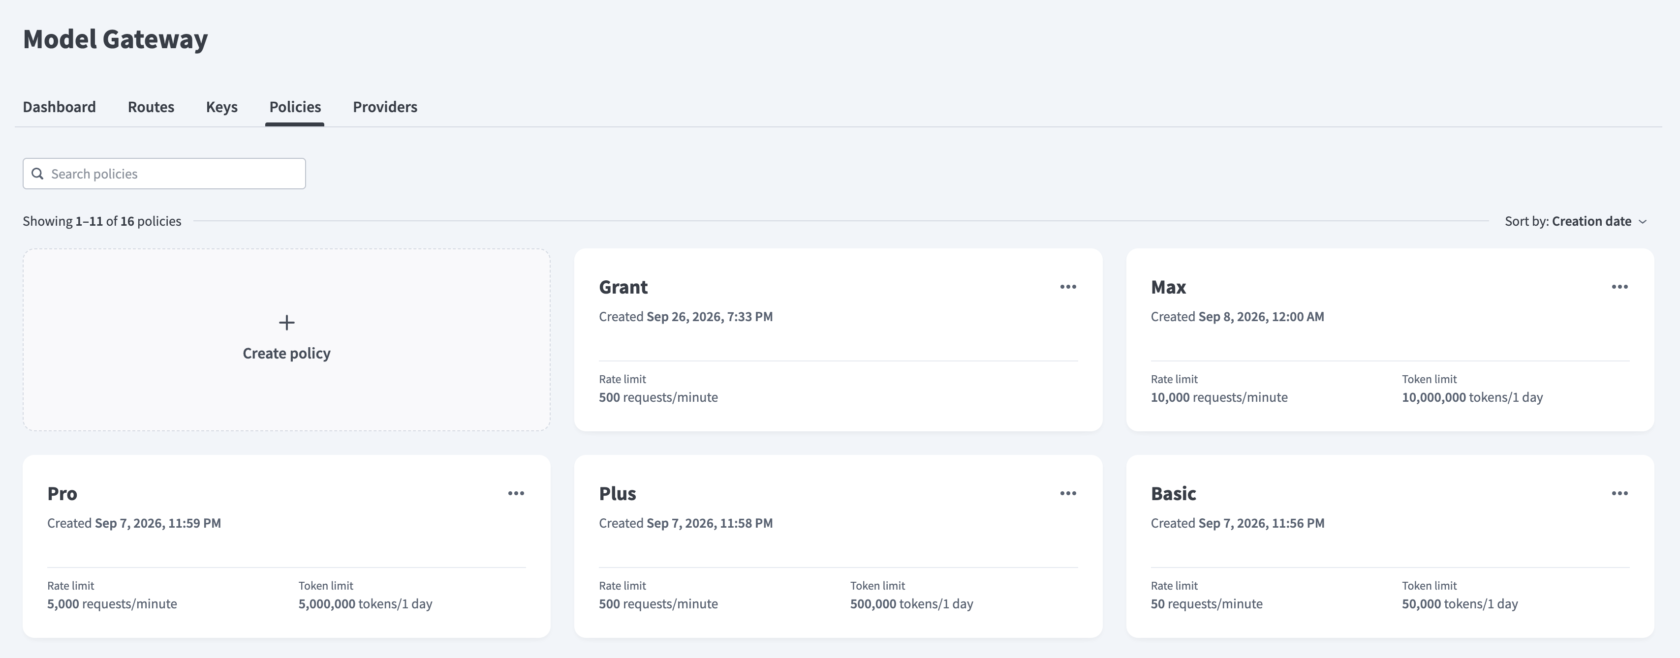Go to the Providers tab
The image size is (1680, 658).
(x=385, y=107)
